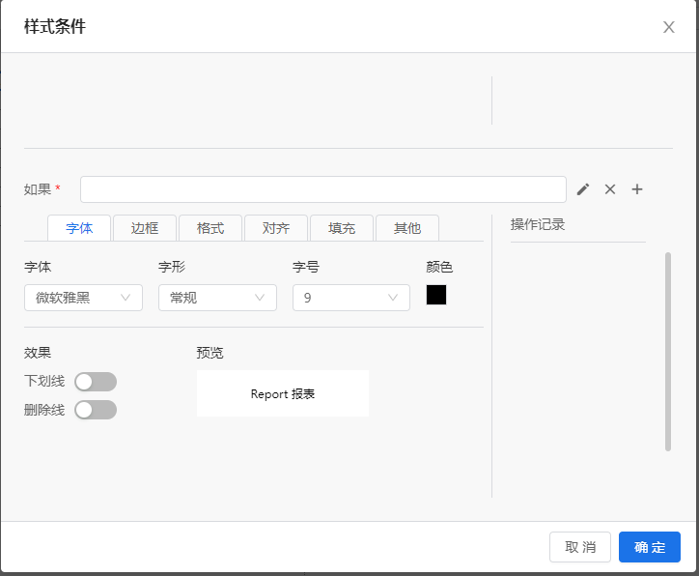This screenshot has height=576, width=699.
Task: Click the X icon to clear the condition row
Action: (x=610, y=189)
